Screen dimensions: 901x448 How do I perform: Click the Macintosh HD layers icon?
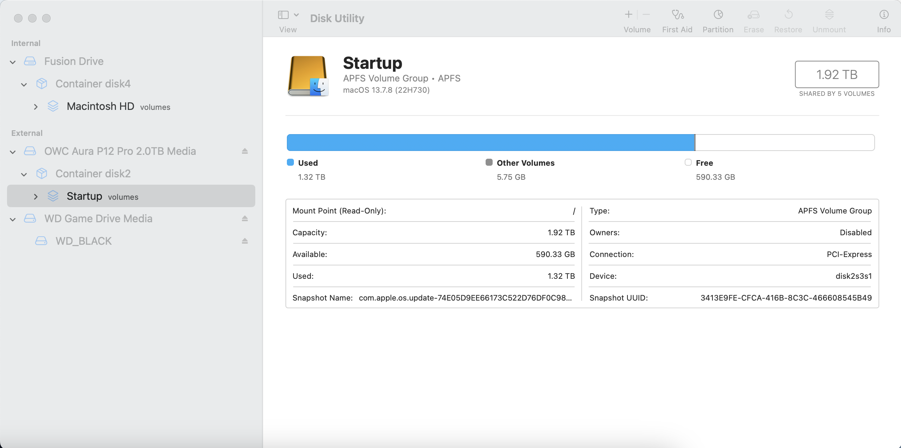[x=53, y=106]
